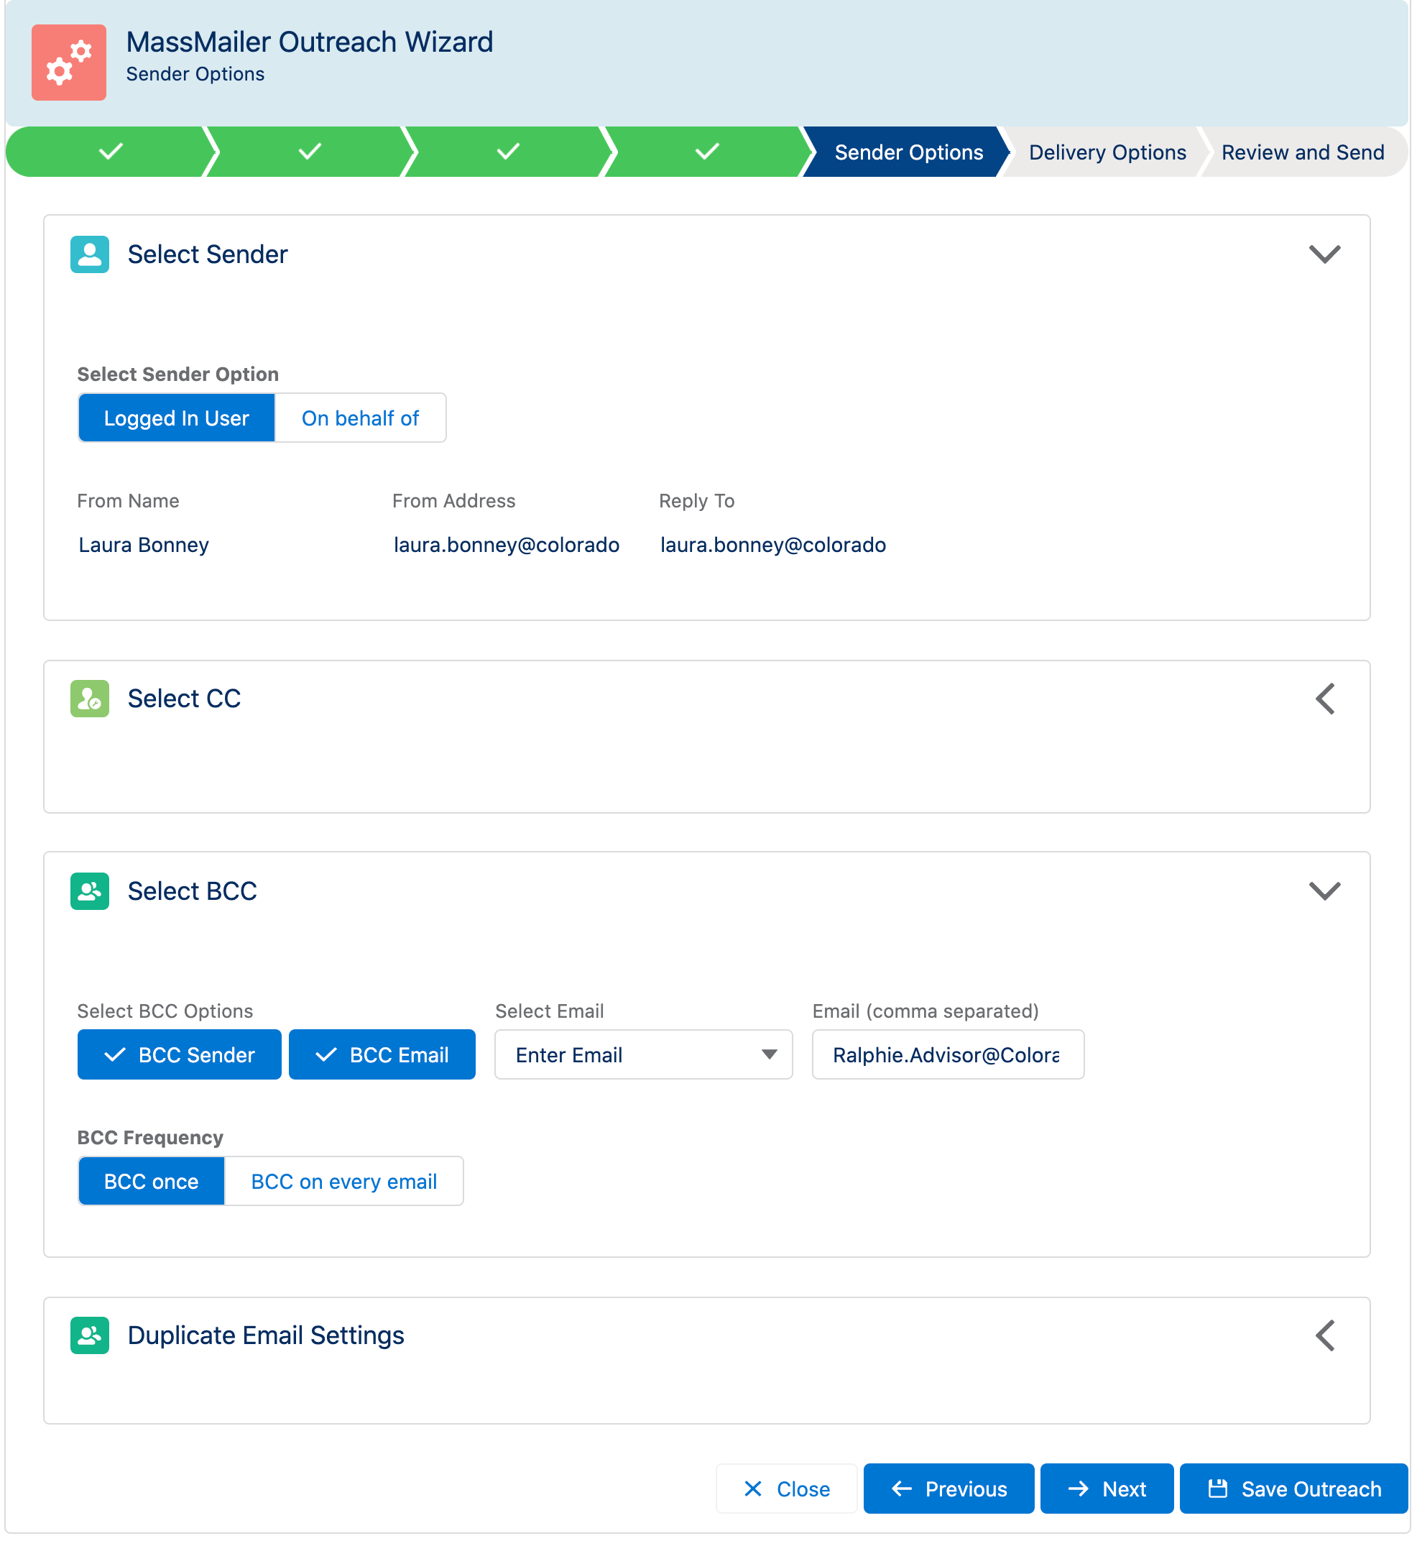
Task: Choose On behalf of sender option
Action: 361,418
